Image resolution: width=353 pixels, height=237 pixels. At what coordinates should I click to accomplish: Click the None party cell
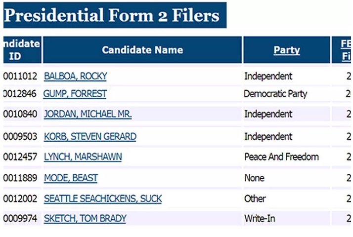(254, 178)
